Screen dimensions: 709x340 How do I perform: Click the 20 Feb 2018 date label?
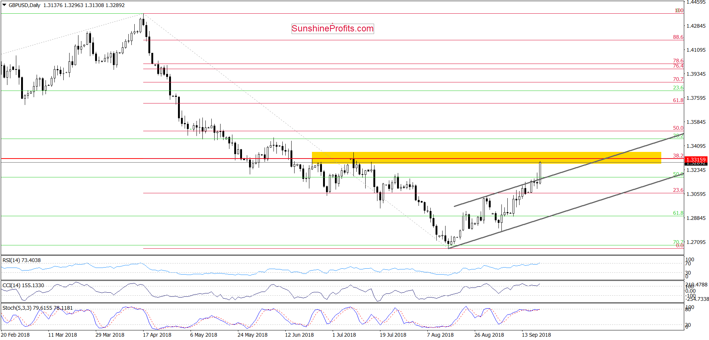15,335
